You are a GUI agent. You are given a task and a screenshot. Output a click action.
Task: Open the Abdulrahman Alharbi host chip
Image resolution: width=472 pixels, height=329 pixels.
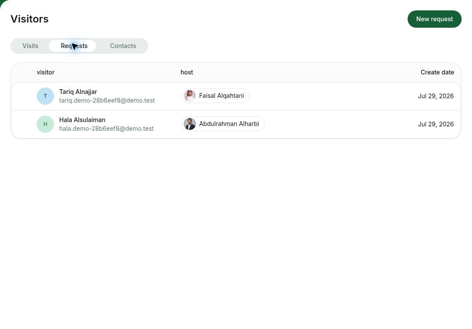click(x=223, y=124)
